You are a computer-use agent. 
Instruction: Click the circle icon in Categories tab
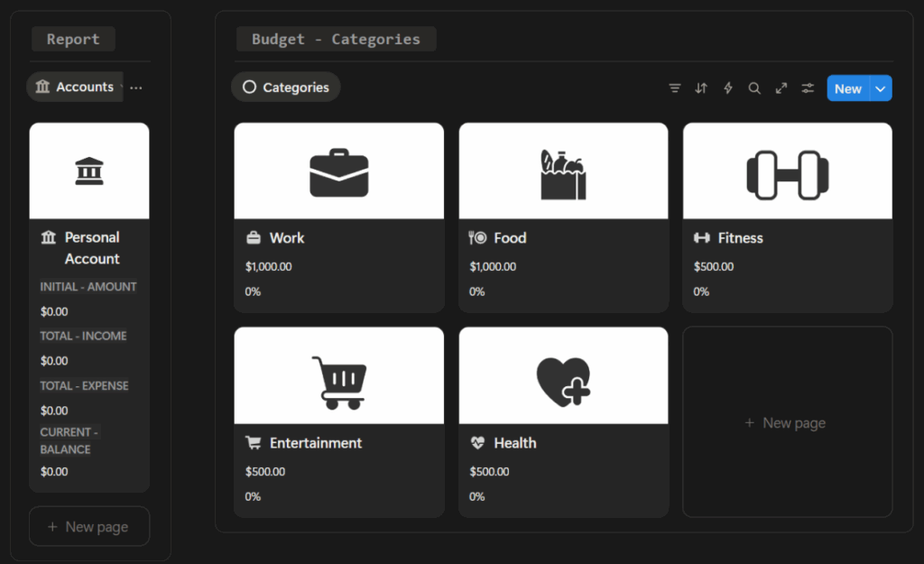[249, 88]
